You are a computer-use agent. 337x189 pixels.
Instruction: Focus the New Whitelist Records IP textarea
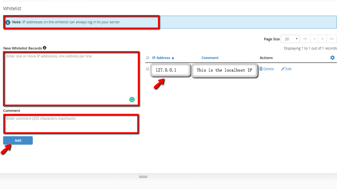click(x=71, y=79)
